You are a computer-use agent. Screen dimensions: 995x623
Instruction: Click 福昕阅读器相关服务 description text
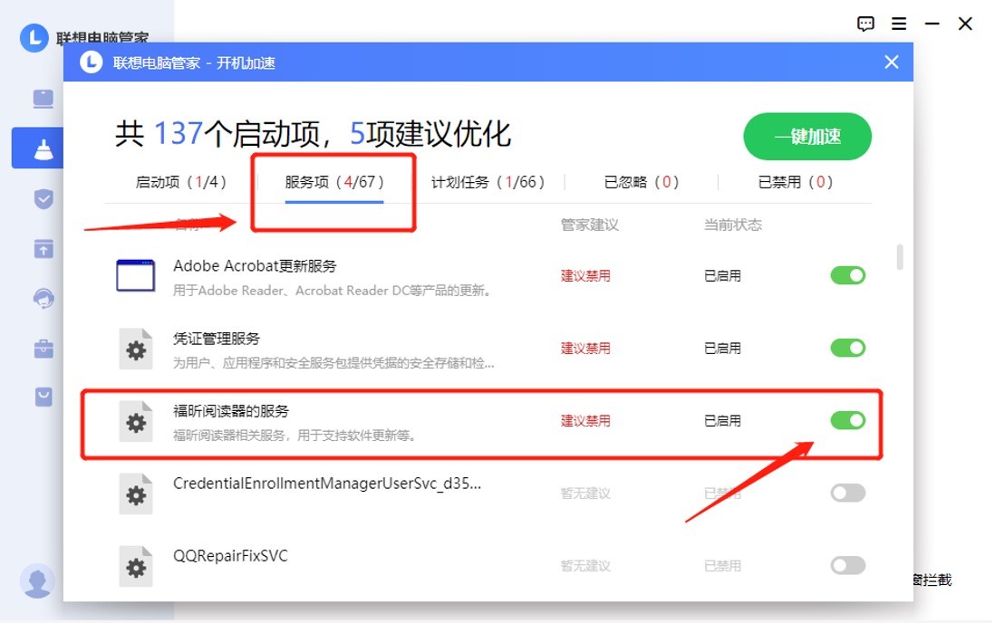coord(295,436)
